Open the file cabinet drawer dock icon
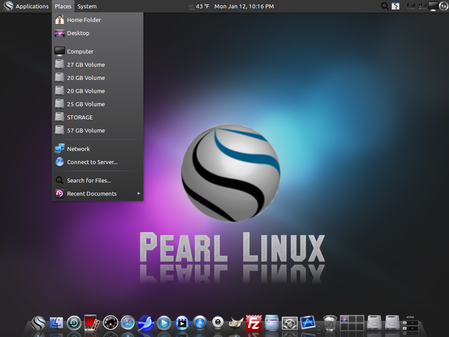The width and height of the screenshot is (449, 337). [271, 323]
